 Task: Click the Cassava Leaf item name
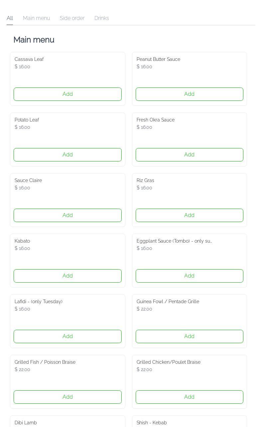pyautogui.click(x=29, y=59)
